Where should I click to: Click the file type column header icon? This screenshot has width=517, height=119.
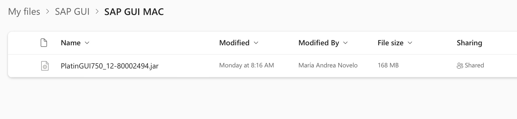point(44,43)
